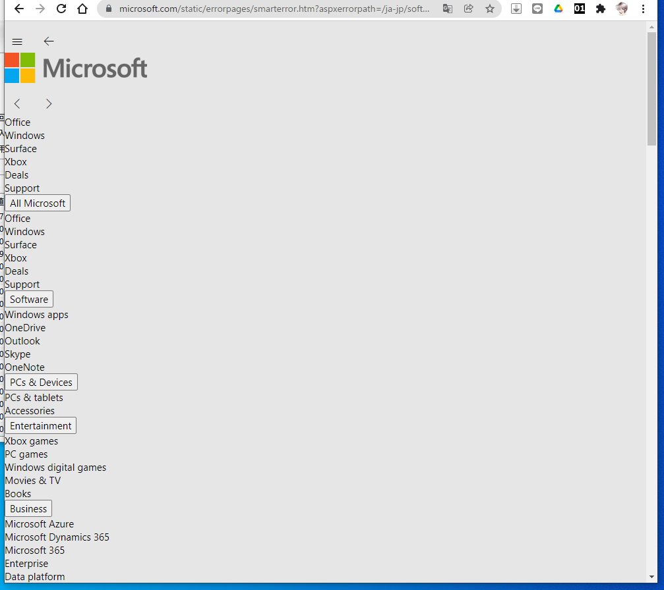The image size is (664, 590).
Task: Open the Extensions puzzle piece menu
Action: (x=601, y=9)
